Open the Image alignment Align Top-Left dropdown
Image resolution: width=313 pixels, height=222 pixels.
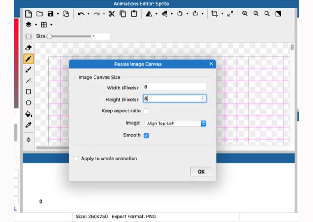tap(175, 124)
